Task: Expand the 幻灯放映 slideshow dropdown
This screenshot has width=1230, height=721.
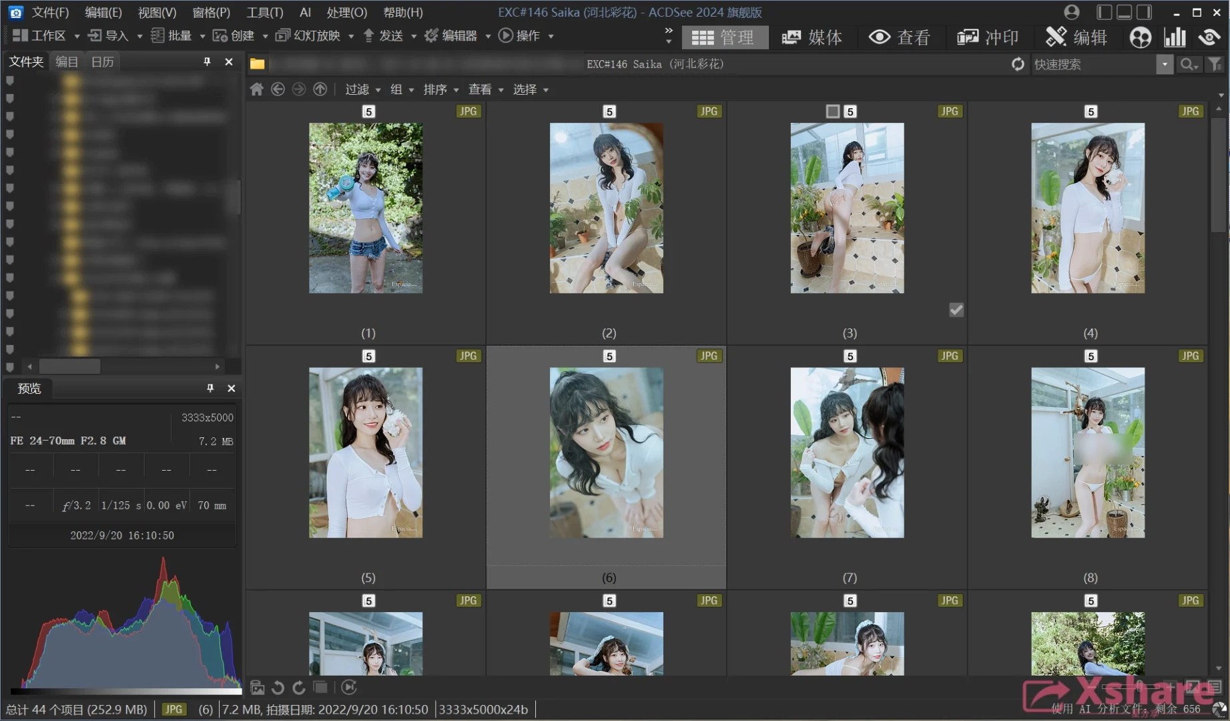Action: pyautogui.click(x=351, y=36)
